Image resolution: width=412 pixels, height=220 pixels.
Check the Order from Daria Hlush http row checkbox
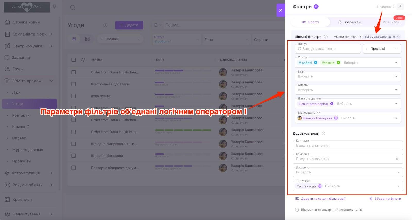(x=74, y=132)
